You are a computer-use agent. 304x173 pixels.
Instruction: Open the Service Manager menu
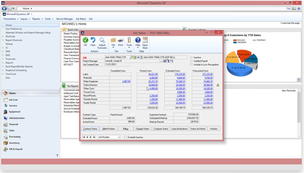pyautogui.click(x=64, y=19)
